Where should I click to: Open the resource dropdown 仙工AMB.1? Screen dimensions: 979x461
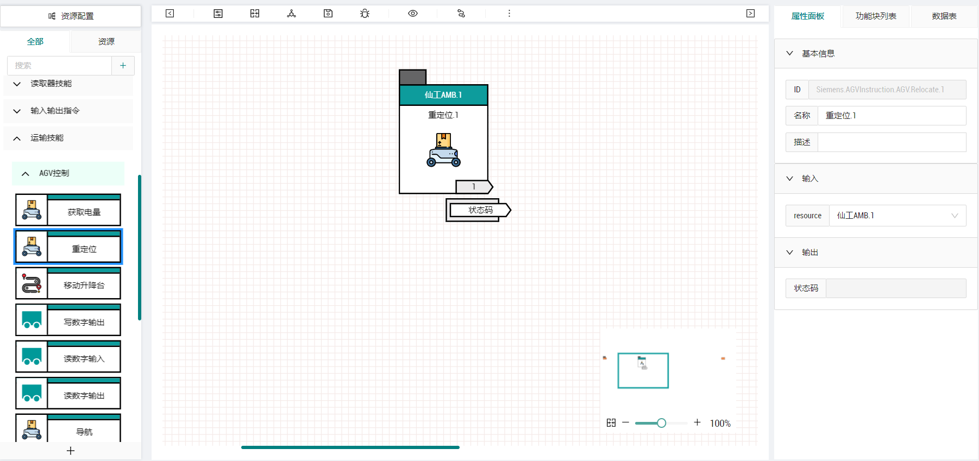tap(897, 216)
